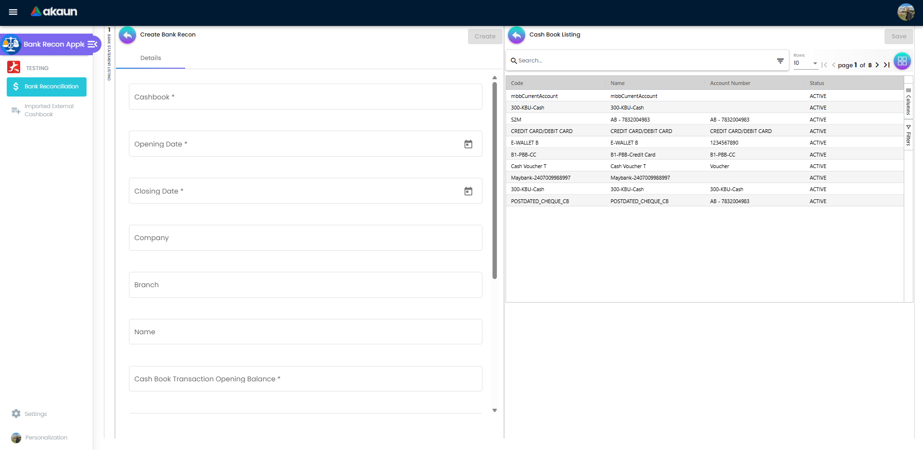Open the Closing Date calendar picker
This screenshot has width=923, height=450.
tap(468, 191)
